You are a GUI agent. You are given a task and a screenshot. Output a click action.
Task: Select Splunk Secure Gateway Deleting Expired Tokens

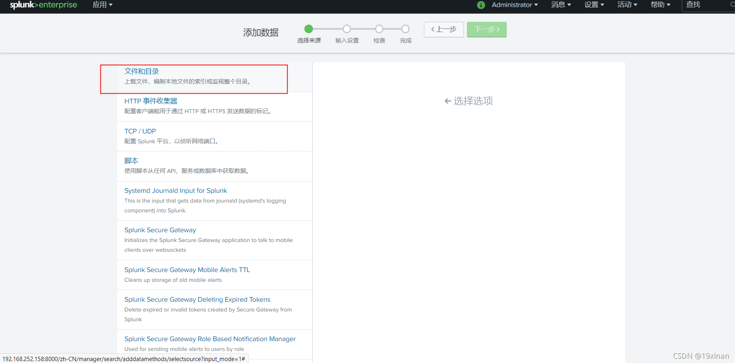click(x=197, y=299)
